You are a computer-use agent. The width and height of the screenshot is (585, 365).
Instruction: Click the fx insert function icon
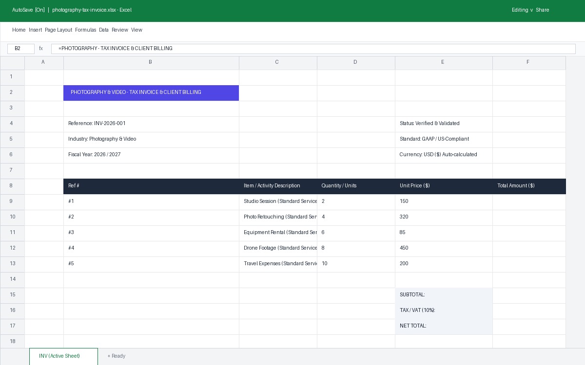(x=41, y=49)
